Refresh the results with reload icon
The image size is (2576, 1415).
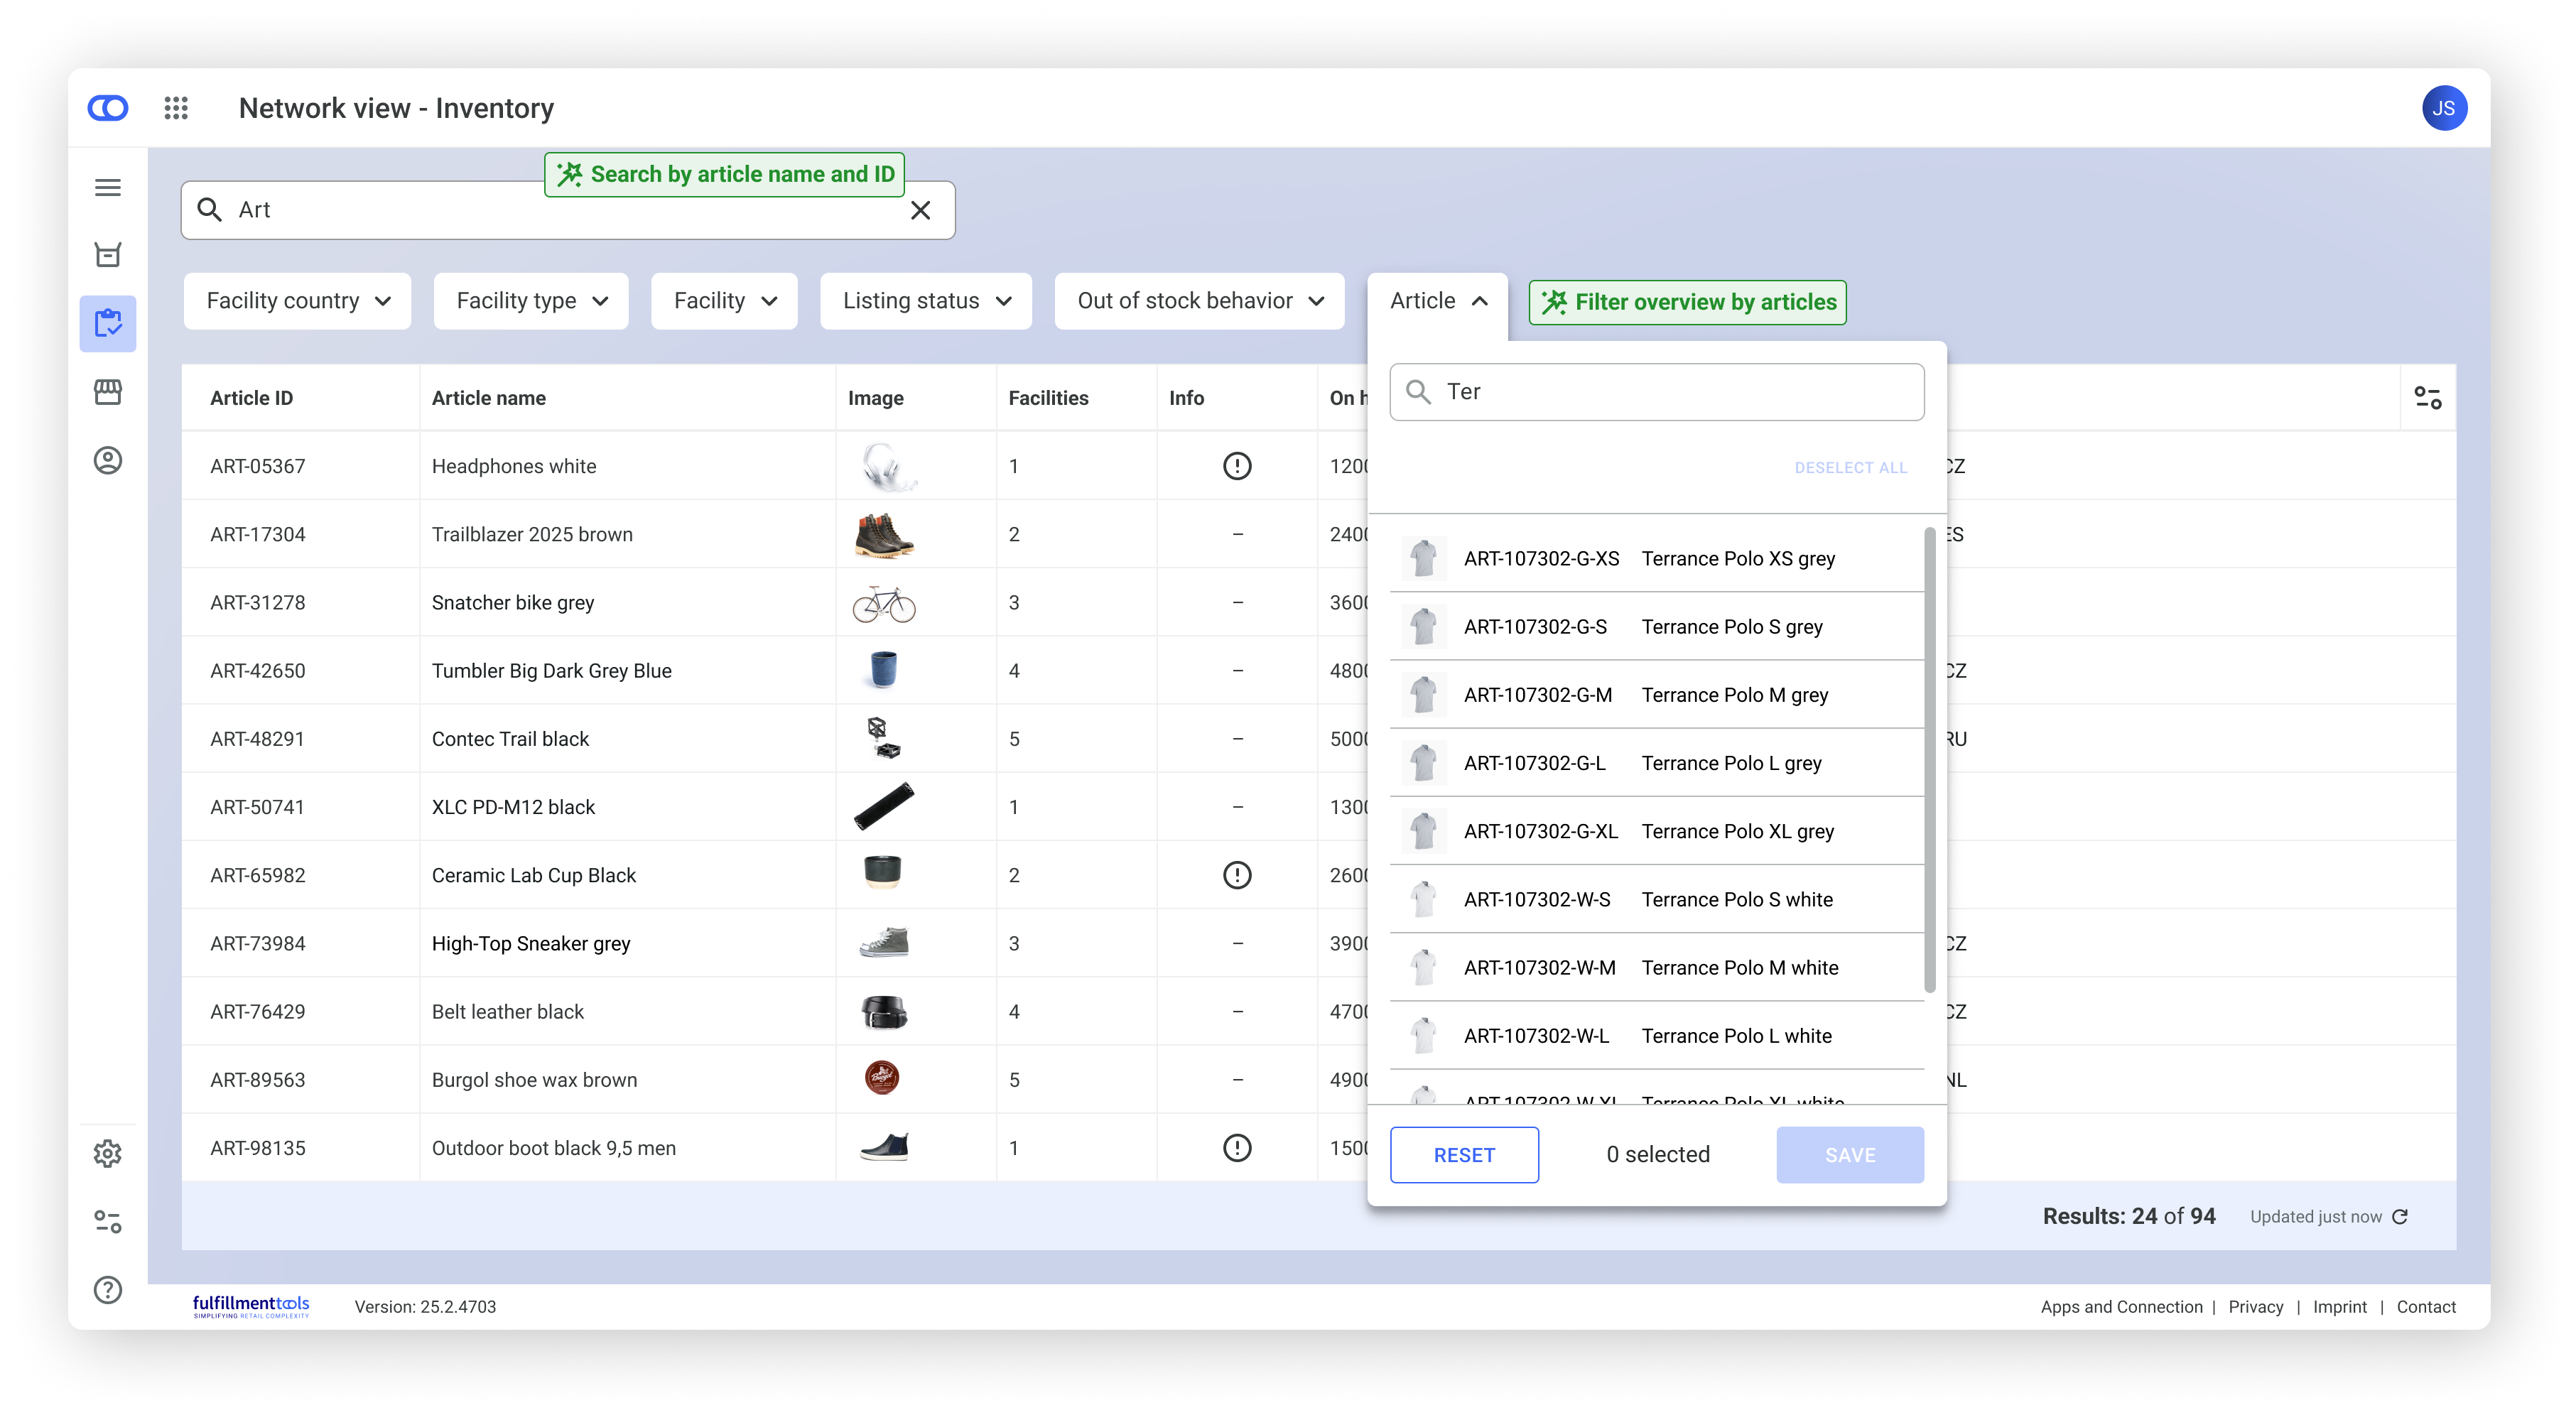click(2400, 1216)
